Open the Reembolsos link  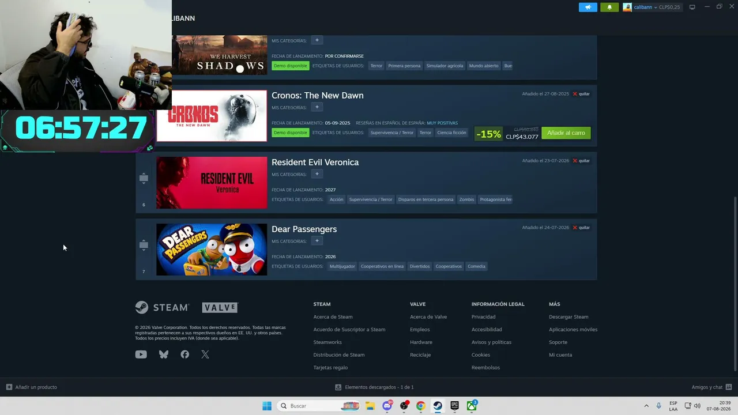[485, 368]
